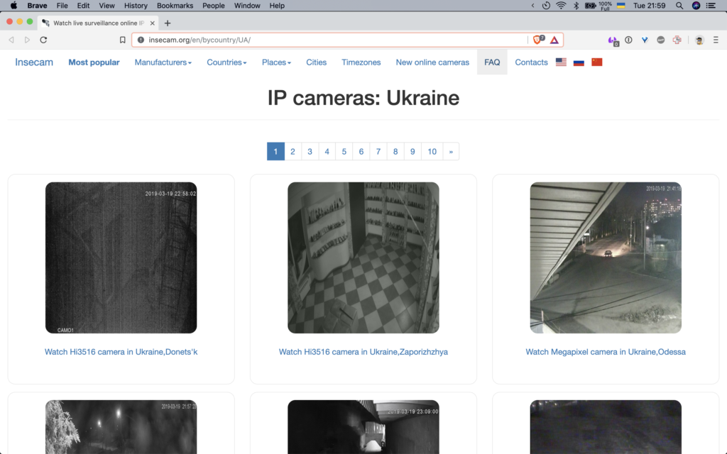Image resolution: width=727 pixels, height=454 pixels.
Task: Switch the site language via US flag
Action: click(561, 62)
